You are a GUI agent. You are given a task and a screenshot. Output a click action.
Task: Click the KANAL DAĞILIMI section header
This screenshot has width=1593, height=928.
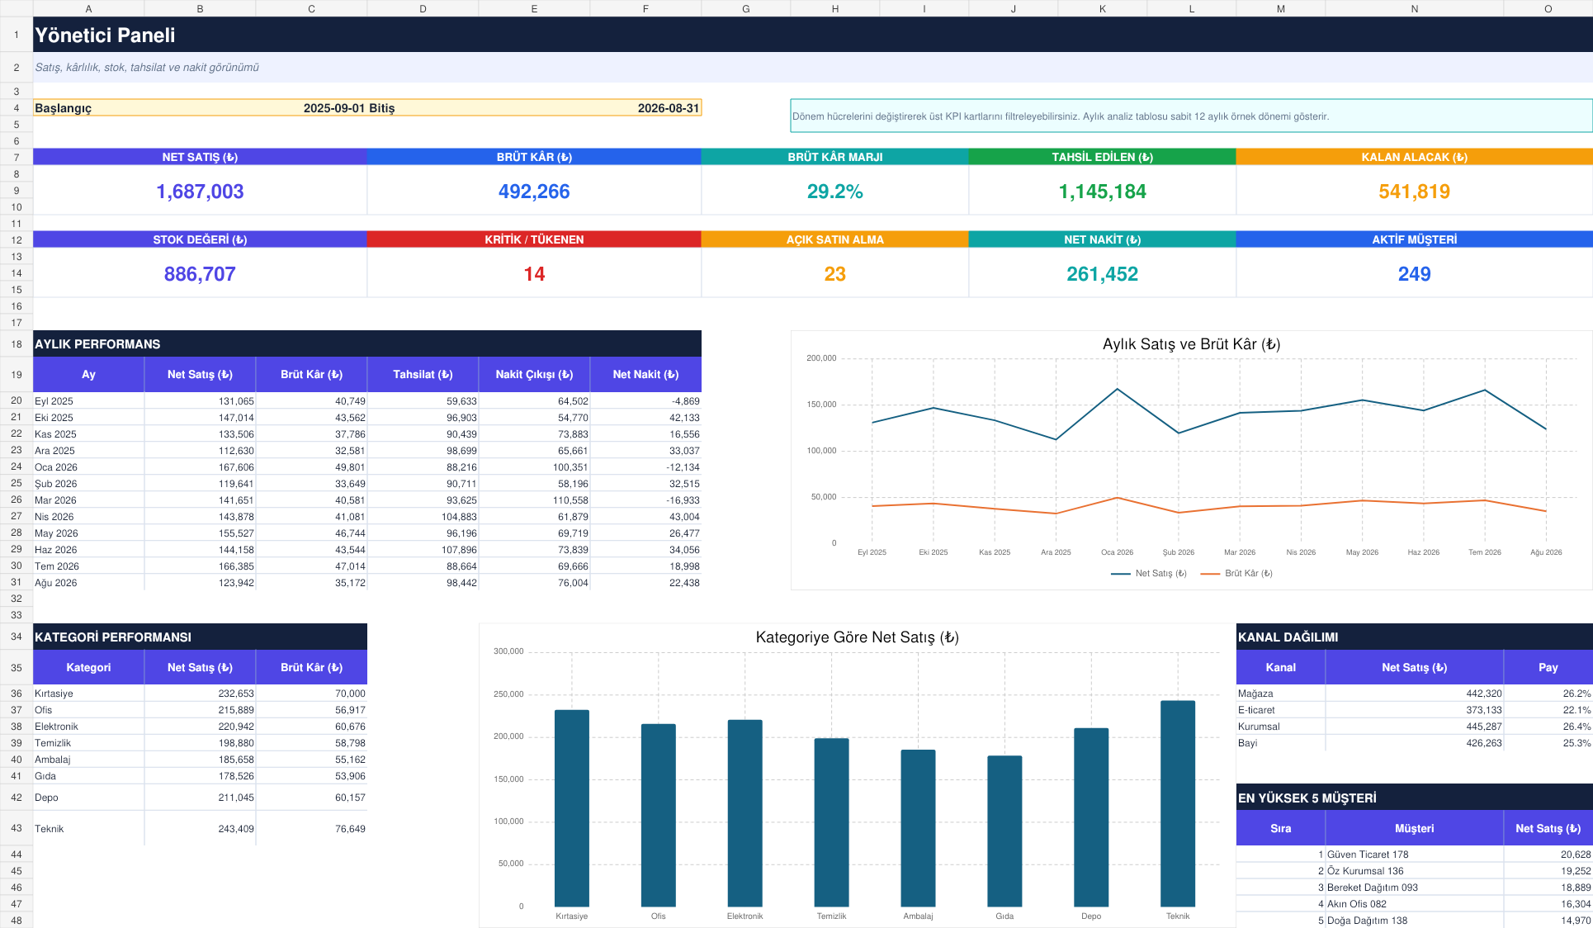coord(1414,637)
